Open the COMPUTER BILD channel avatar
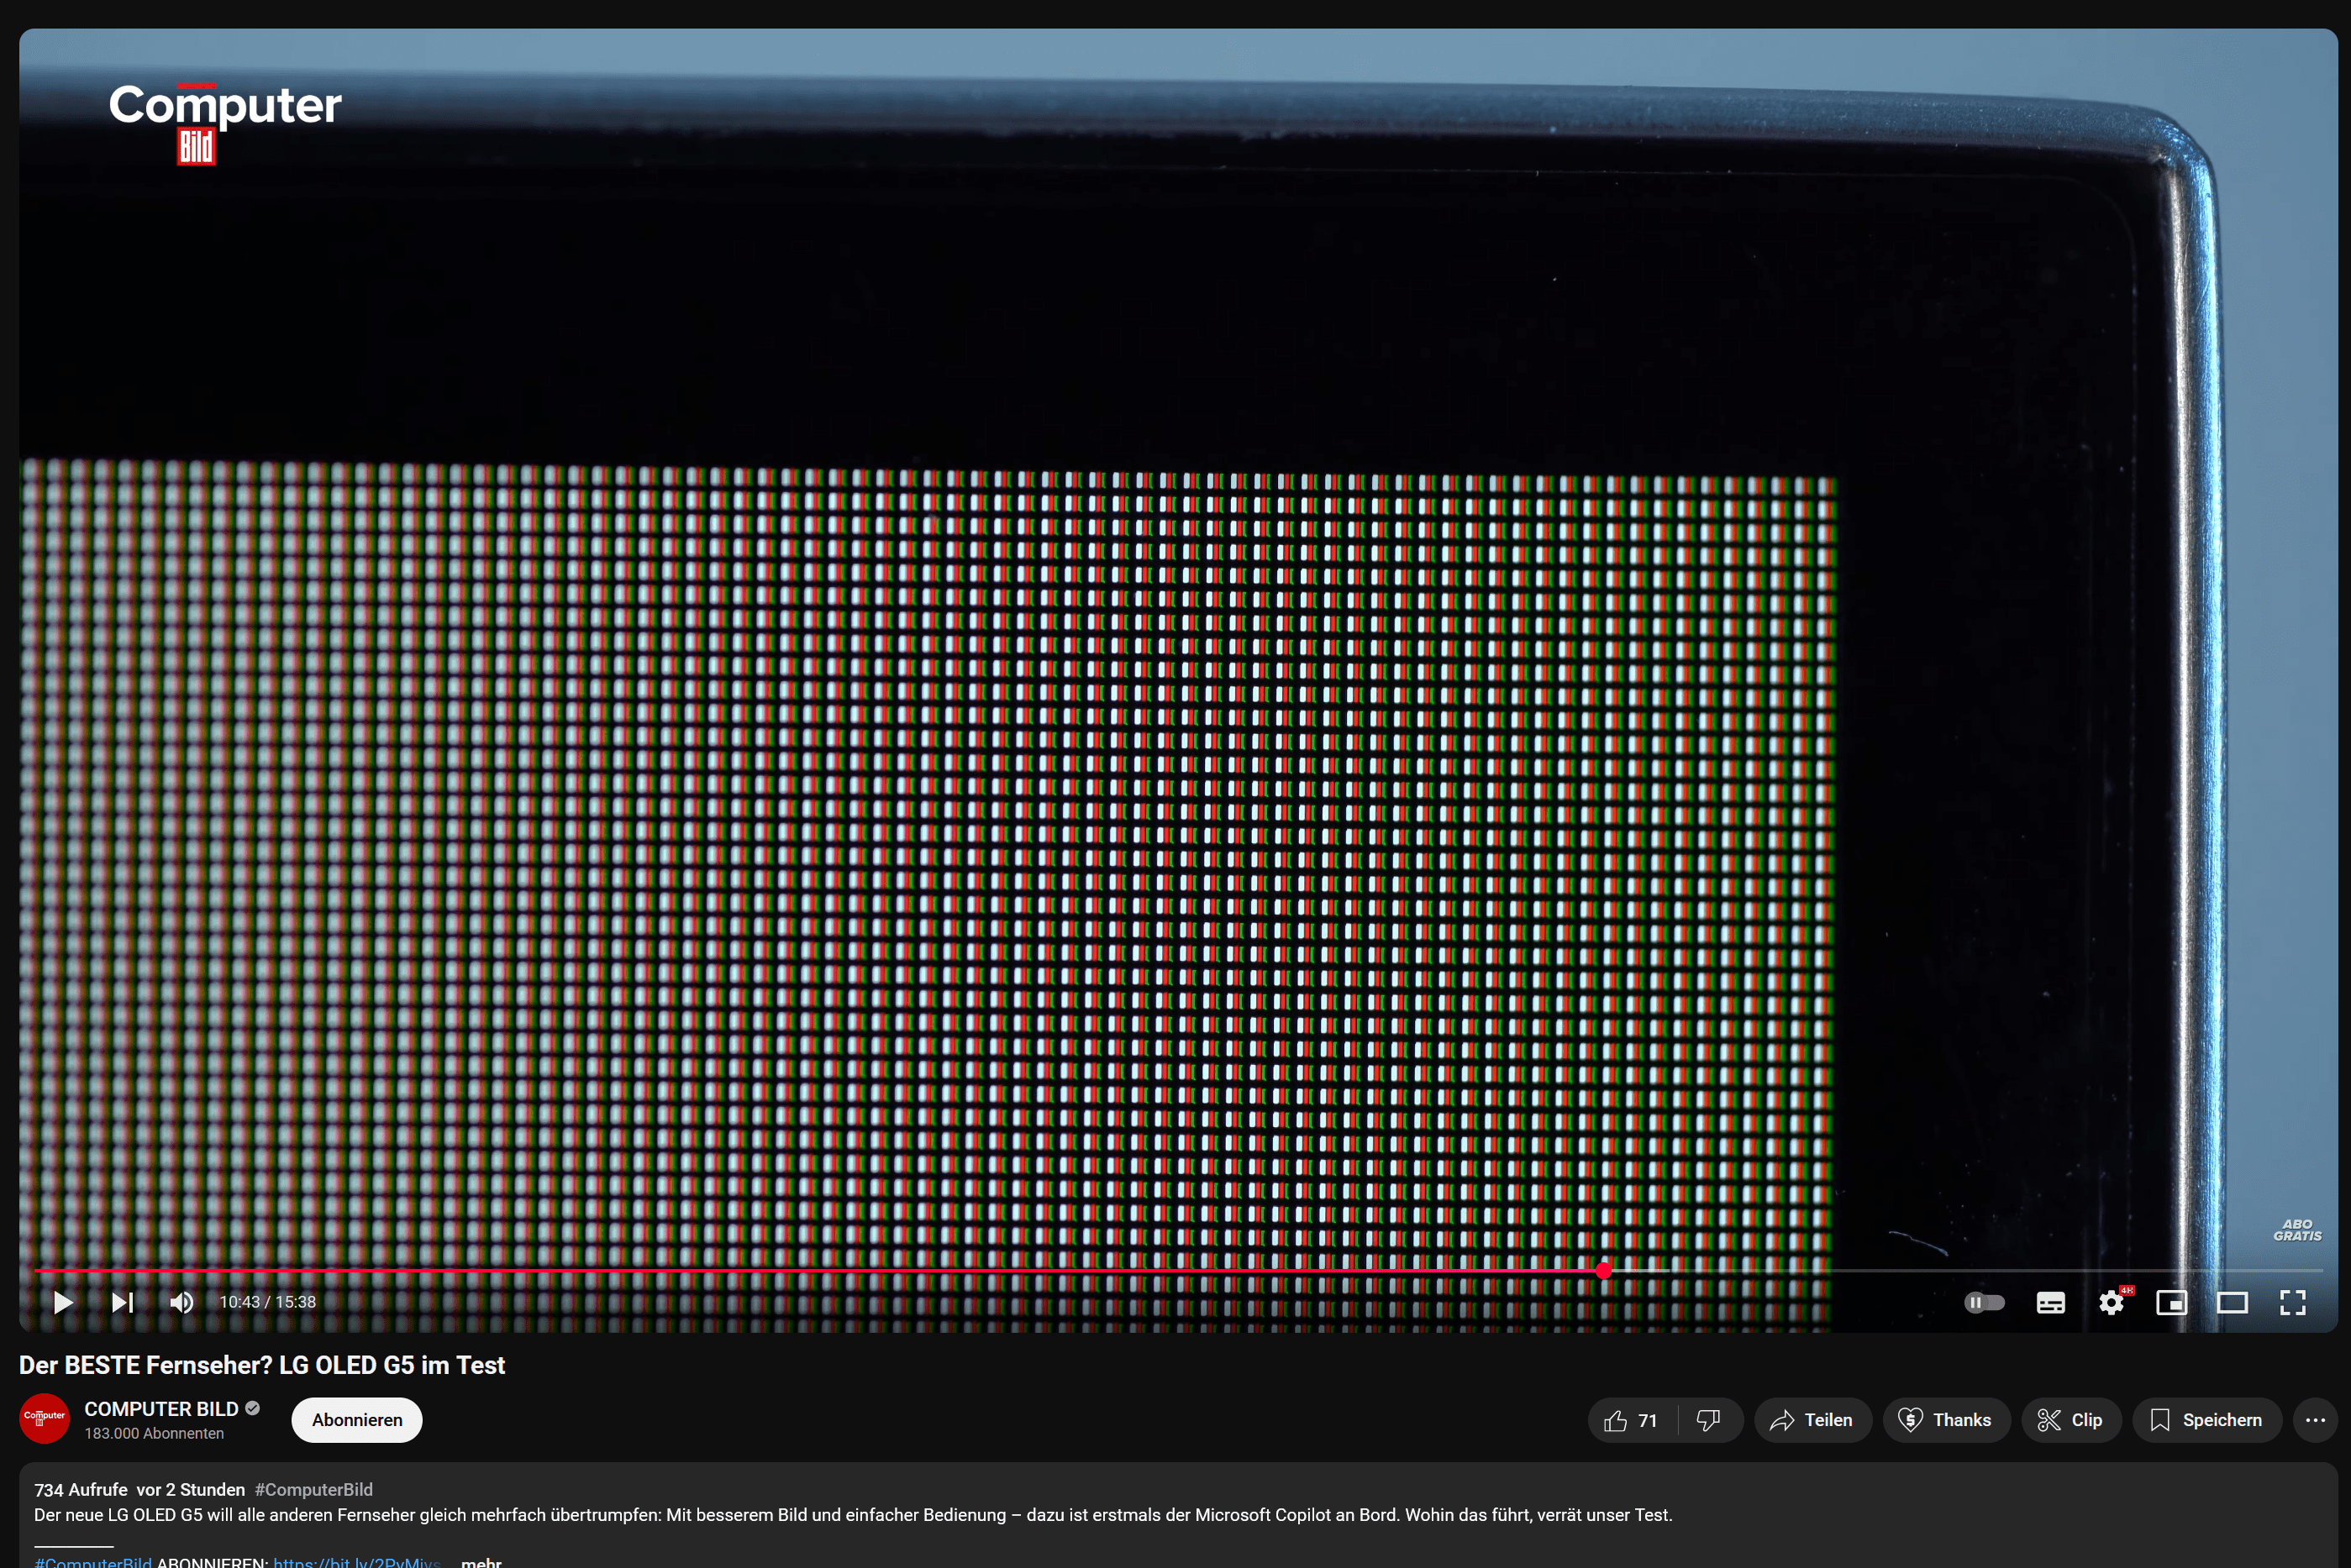The image size is (2351, 1568). click(44, 1418)
